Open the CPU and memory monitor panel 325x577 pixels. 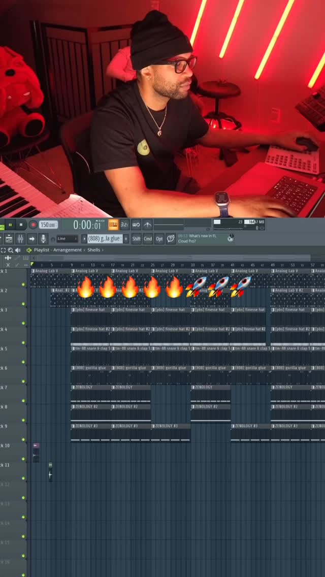(239, 225)
